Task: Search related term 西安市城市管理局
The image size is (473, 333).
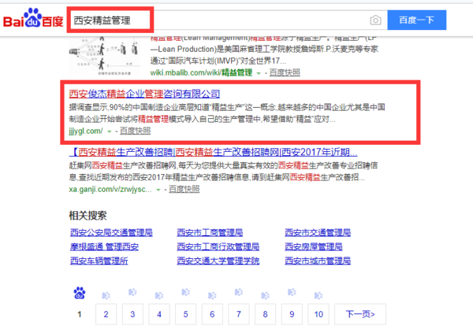Action: (318, 261)
